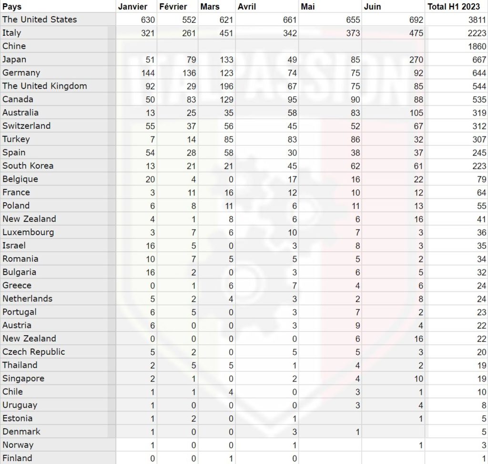Click Canada's total of 535
This screenshot has height=464, width=488.
pos(477,100)
